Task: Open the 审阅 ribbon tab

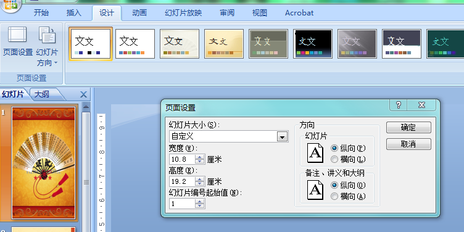Action: click(x=227, y=13)
